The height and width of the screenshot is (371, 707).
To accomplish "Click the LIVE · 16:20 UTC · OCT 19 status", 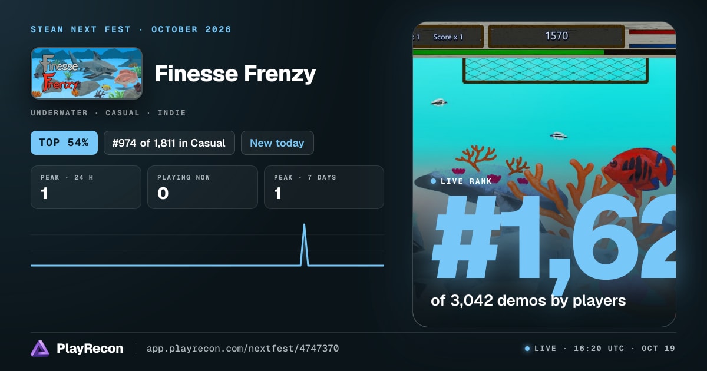I will click(604, 349).
